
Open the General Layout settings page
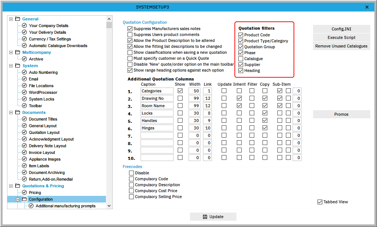tap(43, 126)
